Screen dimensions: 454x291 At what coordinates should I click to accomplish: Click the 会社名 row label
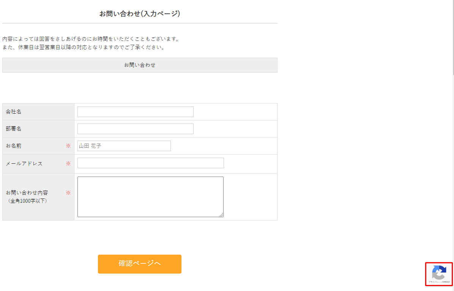[14, 112]
